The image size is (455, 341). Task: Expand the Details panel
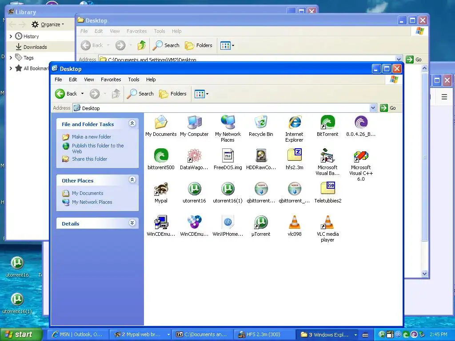[x=132, y=223]
